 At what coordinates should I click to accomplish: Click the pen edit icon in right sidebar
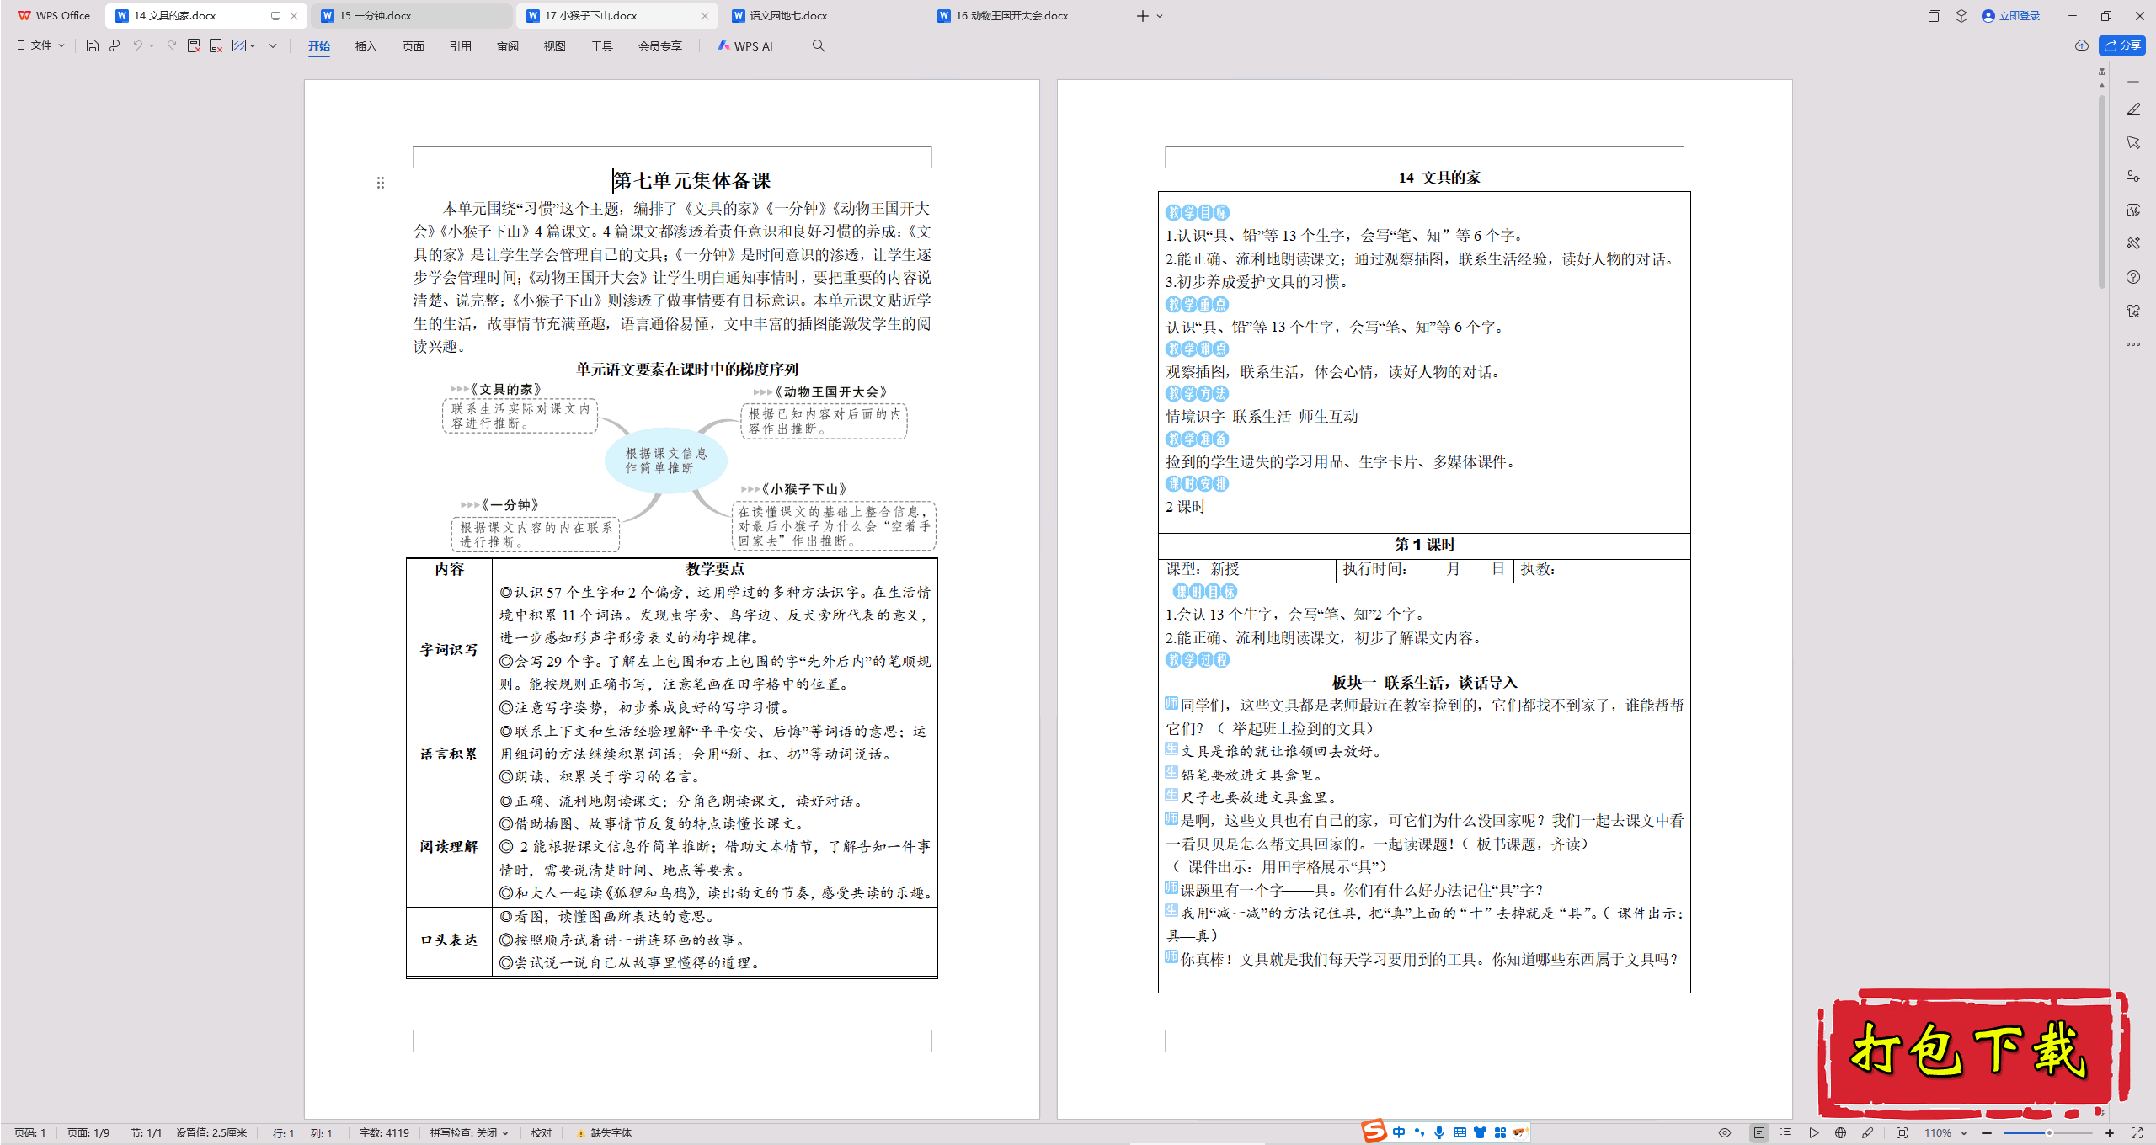2133,109
